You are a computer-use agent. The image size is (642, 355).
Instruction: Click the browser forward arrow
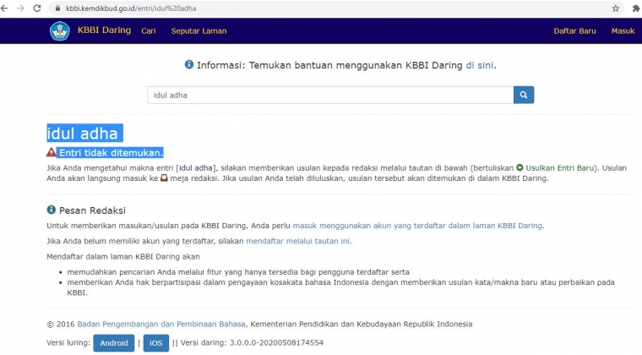tap(20, 8)
